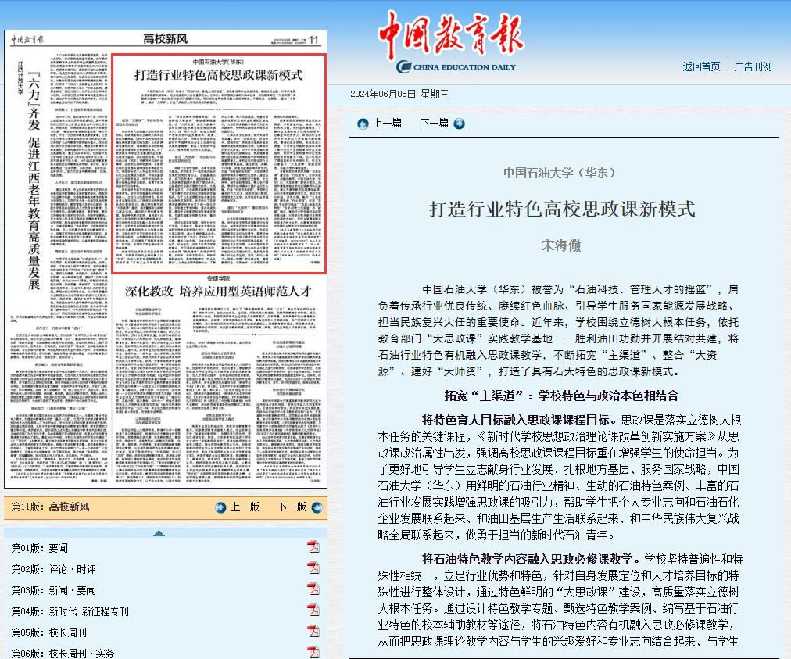791x659 pixels.
Task: Collapse the page list with the triangle arrow
Action: pos(159,533)
